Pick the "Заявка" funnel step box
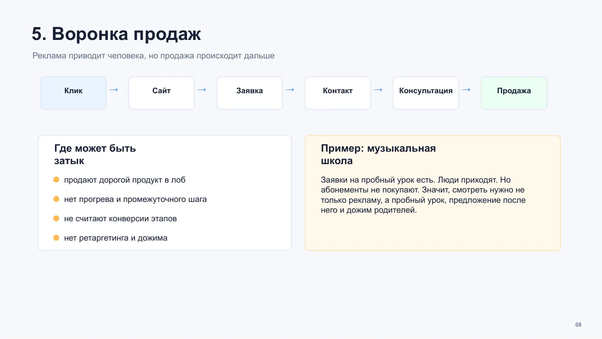The height and width of the screenshot is (339, 602). 250,93
